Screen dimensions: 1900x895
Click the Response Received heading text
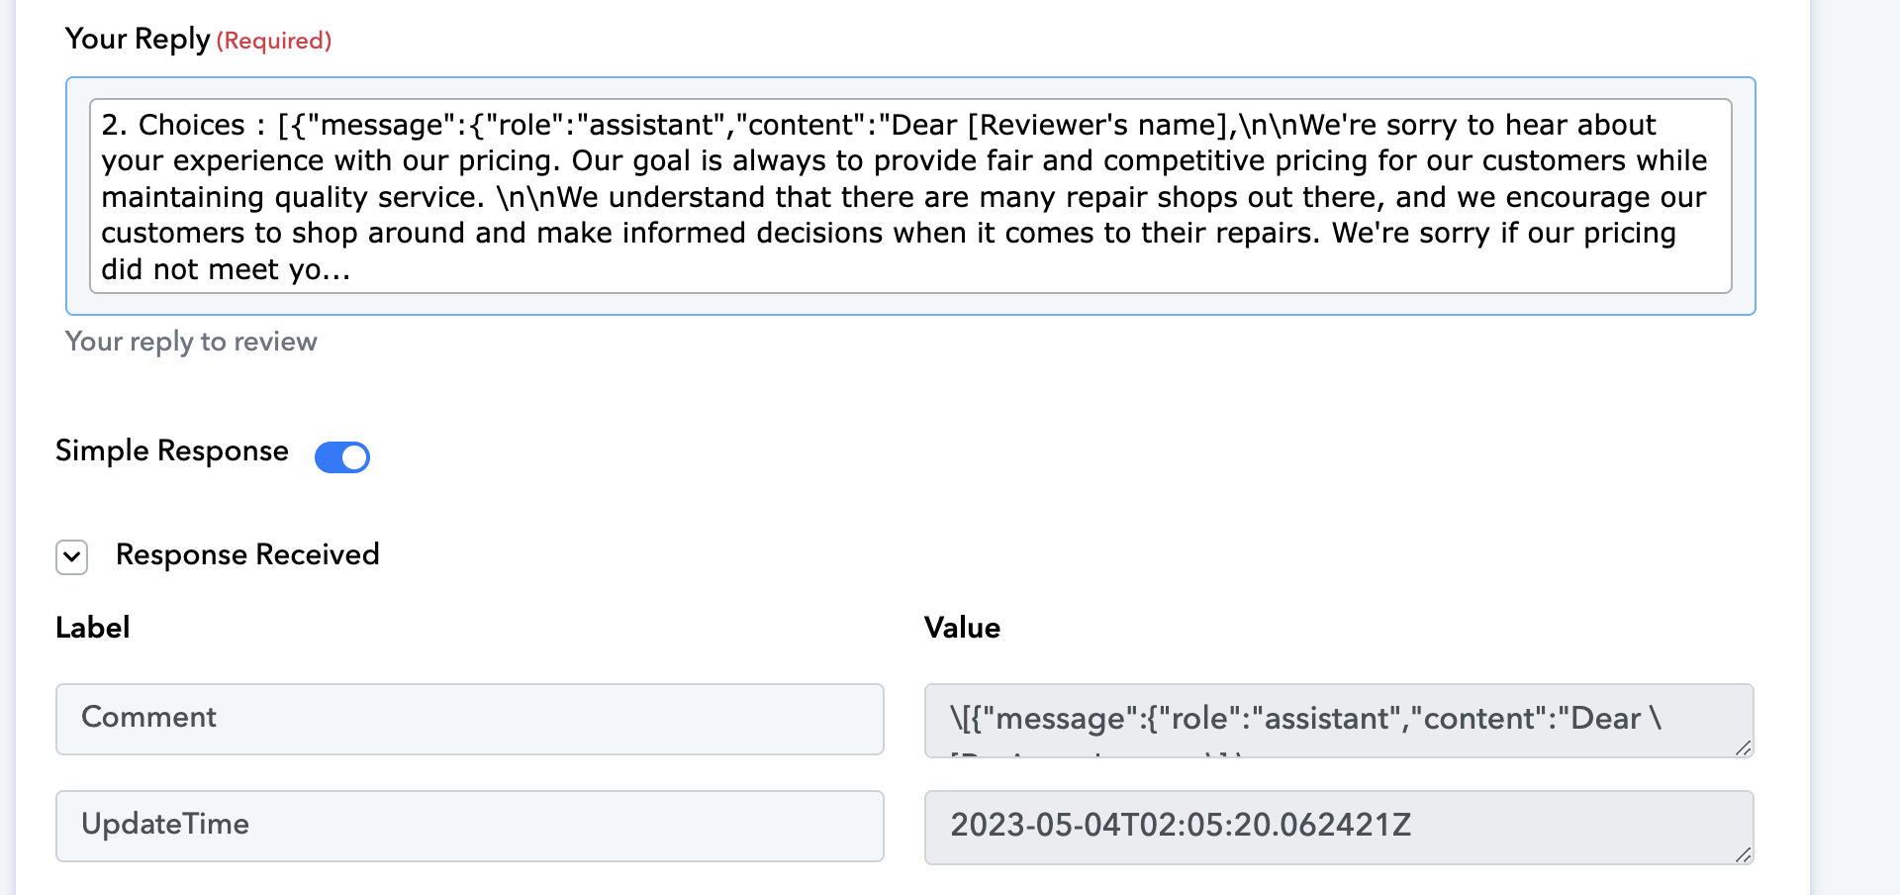pos(247,554)
